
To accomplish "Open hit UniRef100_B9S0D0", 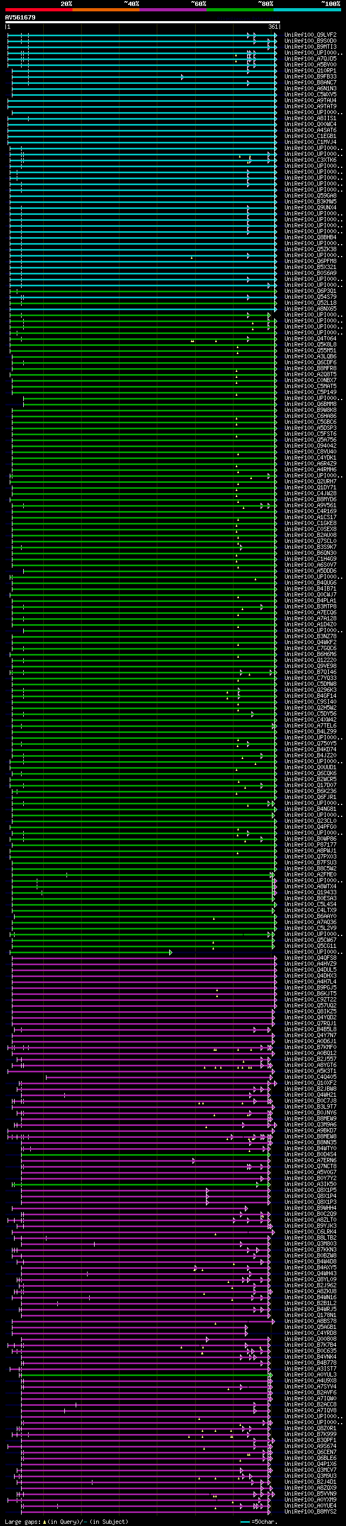I will tap(310, 41).
